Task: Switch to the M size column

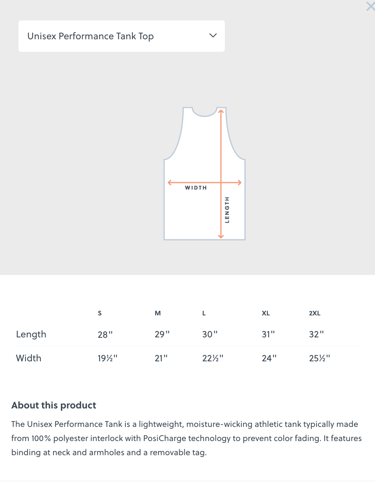Action: pos(158,313)
